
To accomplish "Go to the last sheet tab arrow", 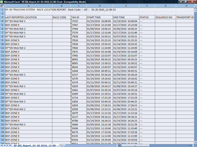I will click(x=10, y=145).
